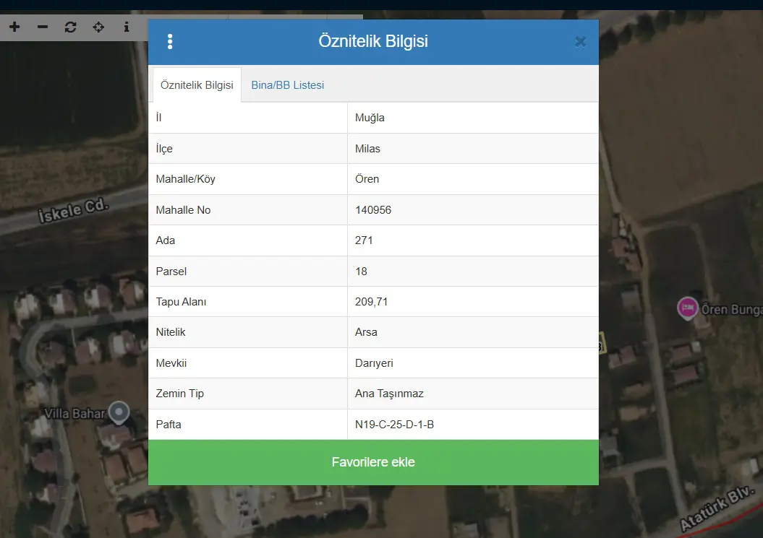763x538 pixels.
Task: Click the Atatürk Blv. road label
Action: (717, 508)
